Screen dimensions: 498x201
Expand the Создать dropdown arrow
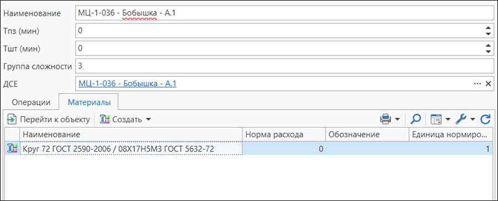click(x=148, y=119)
